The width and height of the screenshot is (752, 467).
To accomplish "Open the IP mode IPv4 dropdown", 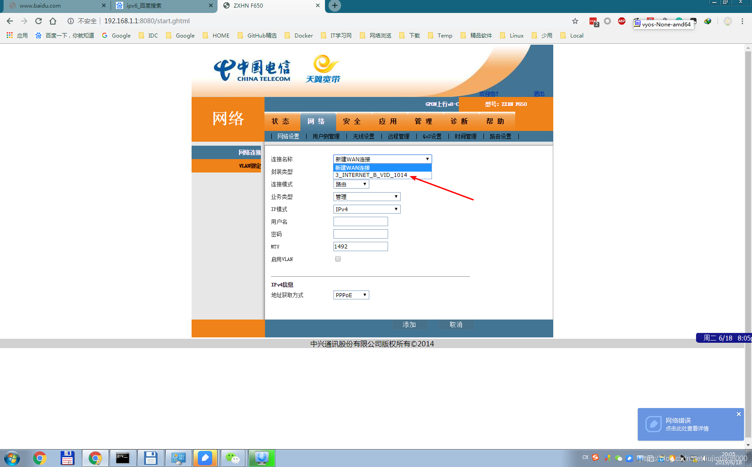I will (x=367, y=209).
